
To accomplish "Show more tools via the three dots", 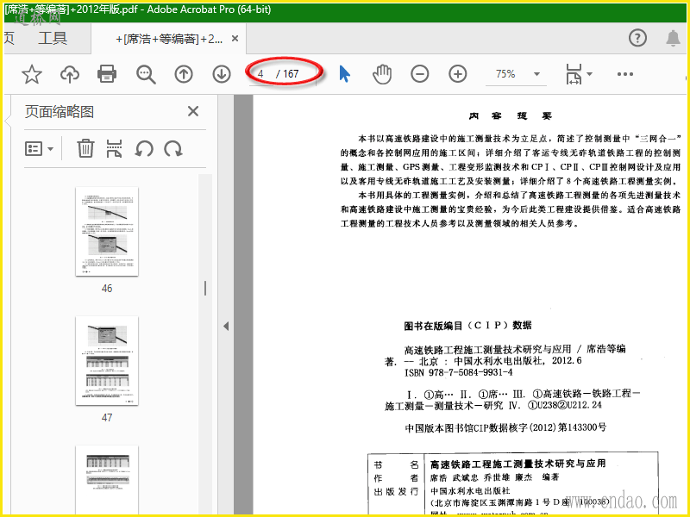I will [624, 74].
